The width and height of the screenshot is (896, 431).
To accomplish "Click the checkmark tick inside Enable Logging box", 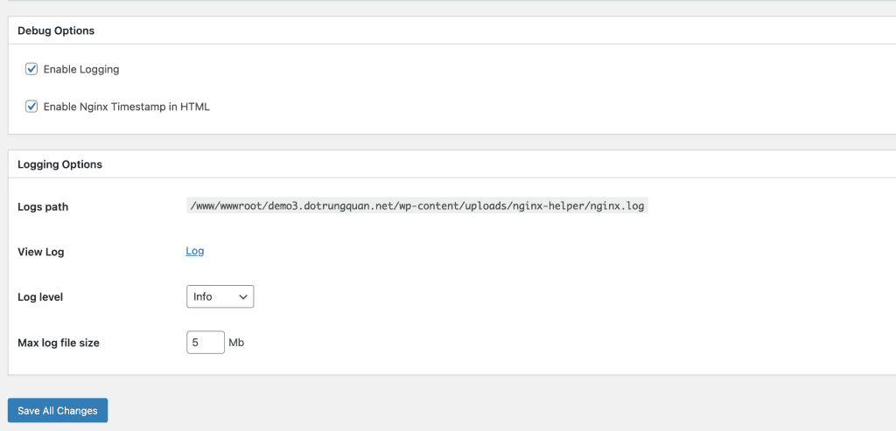I will point(31,69).
